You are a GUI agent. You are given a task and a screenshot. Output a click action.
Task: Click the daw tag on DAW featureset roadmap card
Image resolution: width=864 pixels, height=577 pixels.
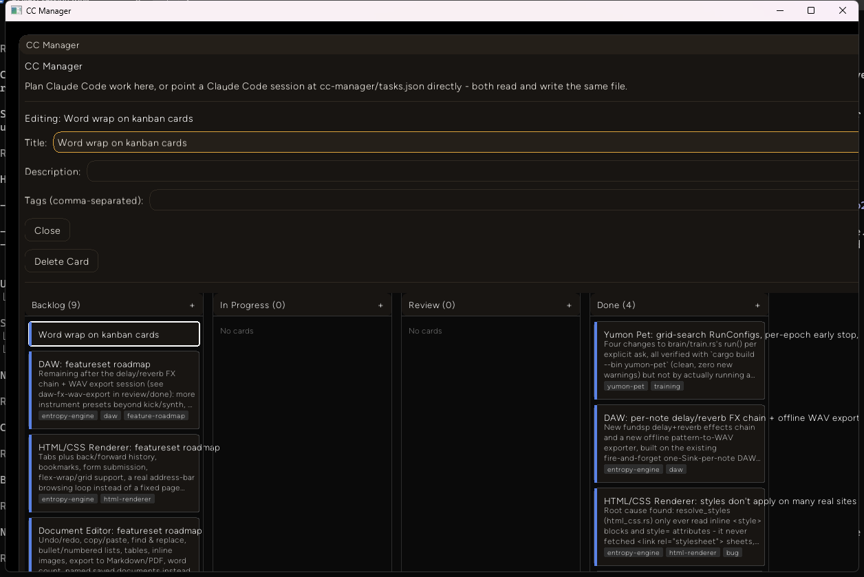tap(111, 416)
